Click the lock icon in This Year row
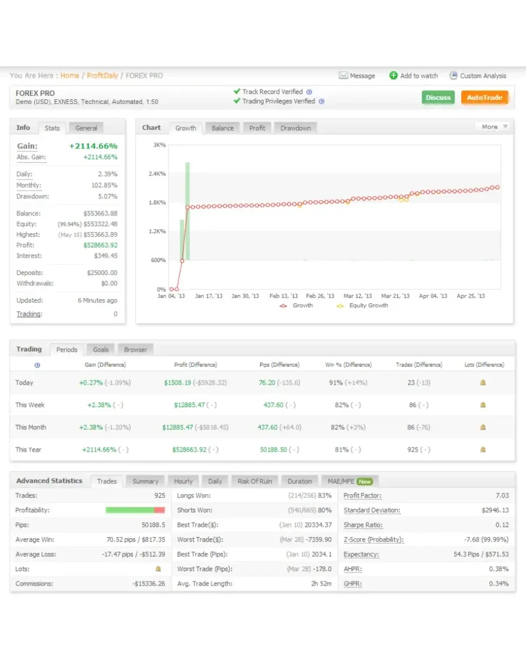This screenshot has height=667, width=526. 483,449
